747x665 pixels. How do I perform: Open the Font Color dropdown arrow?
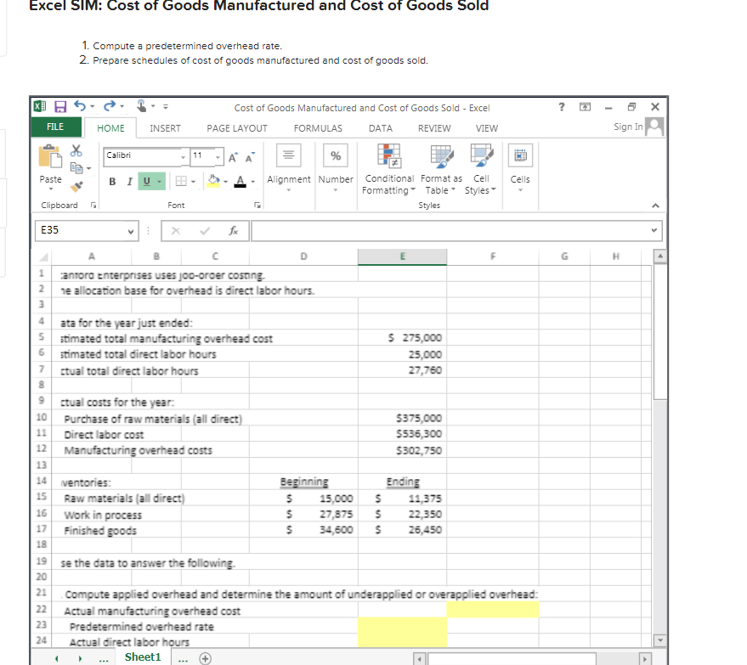(x=253, y=182)
